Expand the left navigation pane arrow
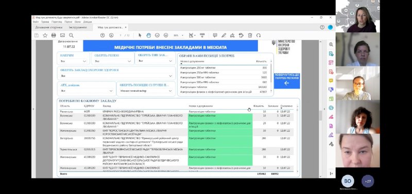 tap(33, 109)
